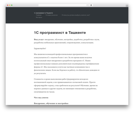This screenshot has width=134, height=113.
Task: Click the round download icon beside the address bar
Action: pos(91,5)
